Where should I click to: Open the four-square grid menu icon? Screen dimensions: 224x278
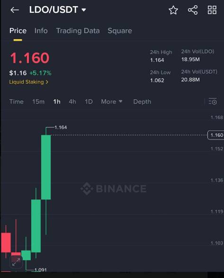click(x=212, y=10)
